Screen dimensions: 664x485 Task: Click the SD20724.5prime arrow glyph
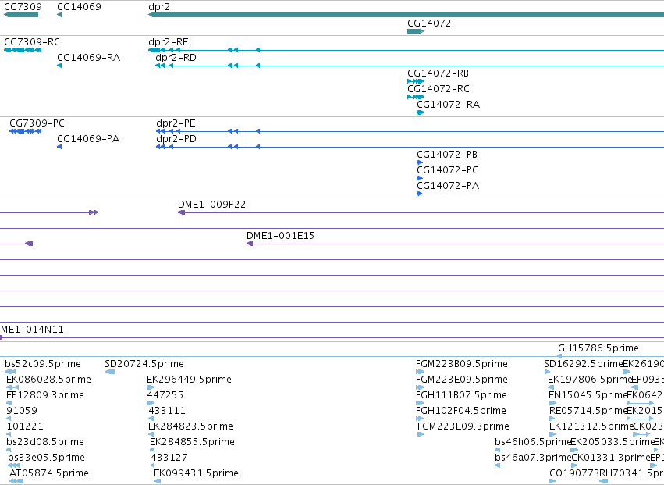110,372
